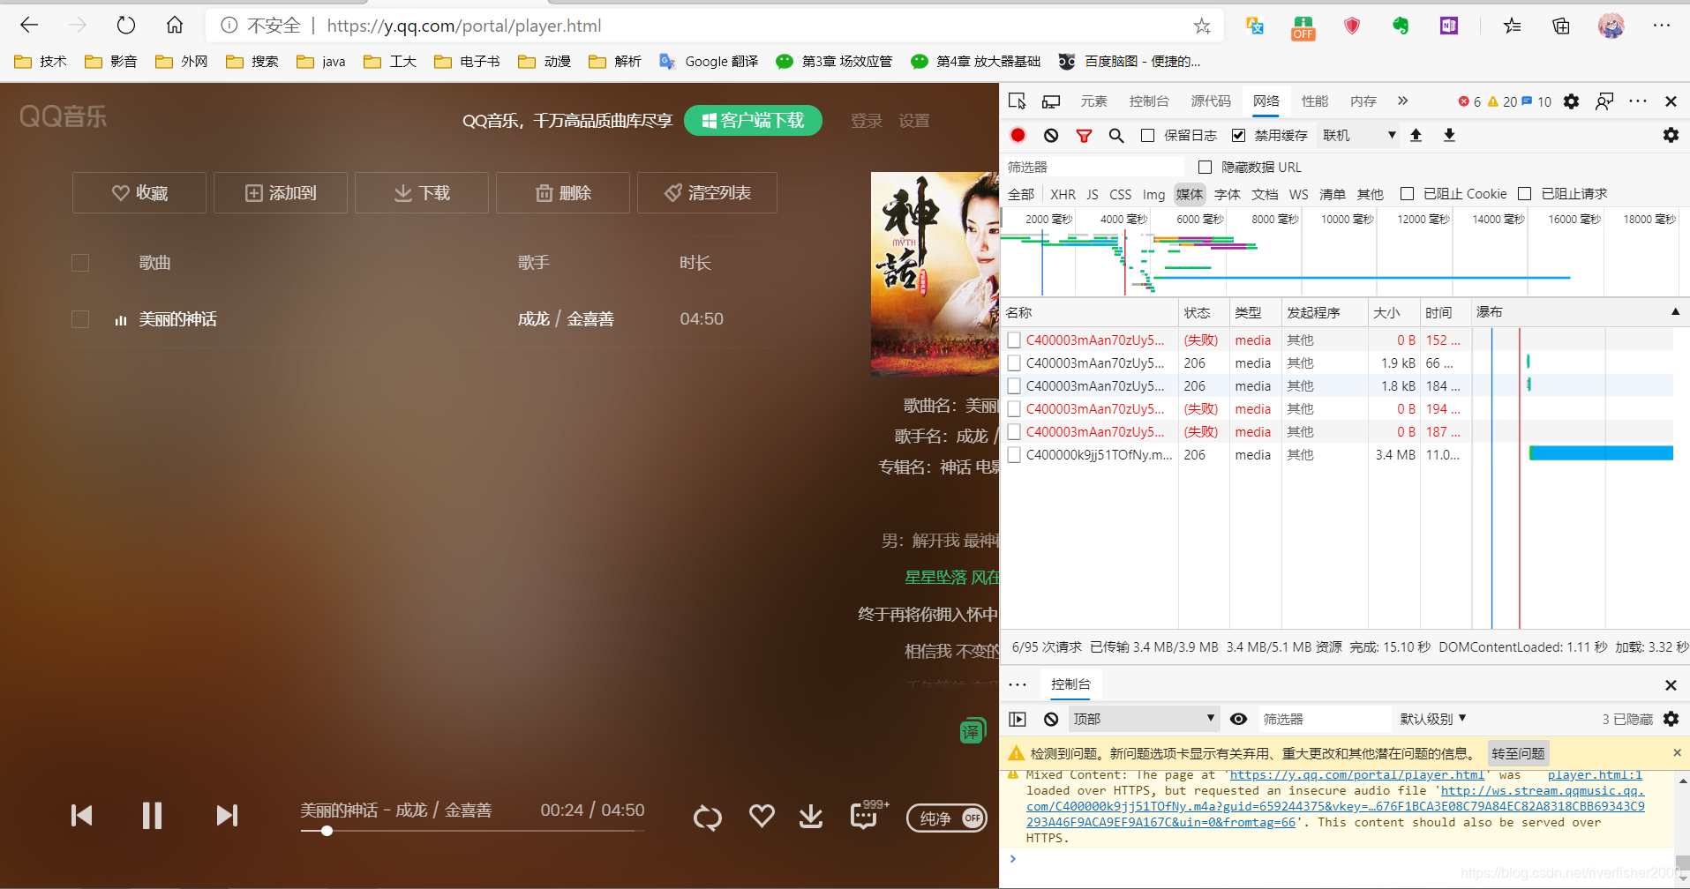
Task: Click network 筛选器 filter input
Action: pos(1093,167)
